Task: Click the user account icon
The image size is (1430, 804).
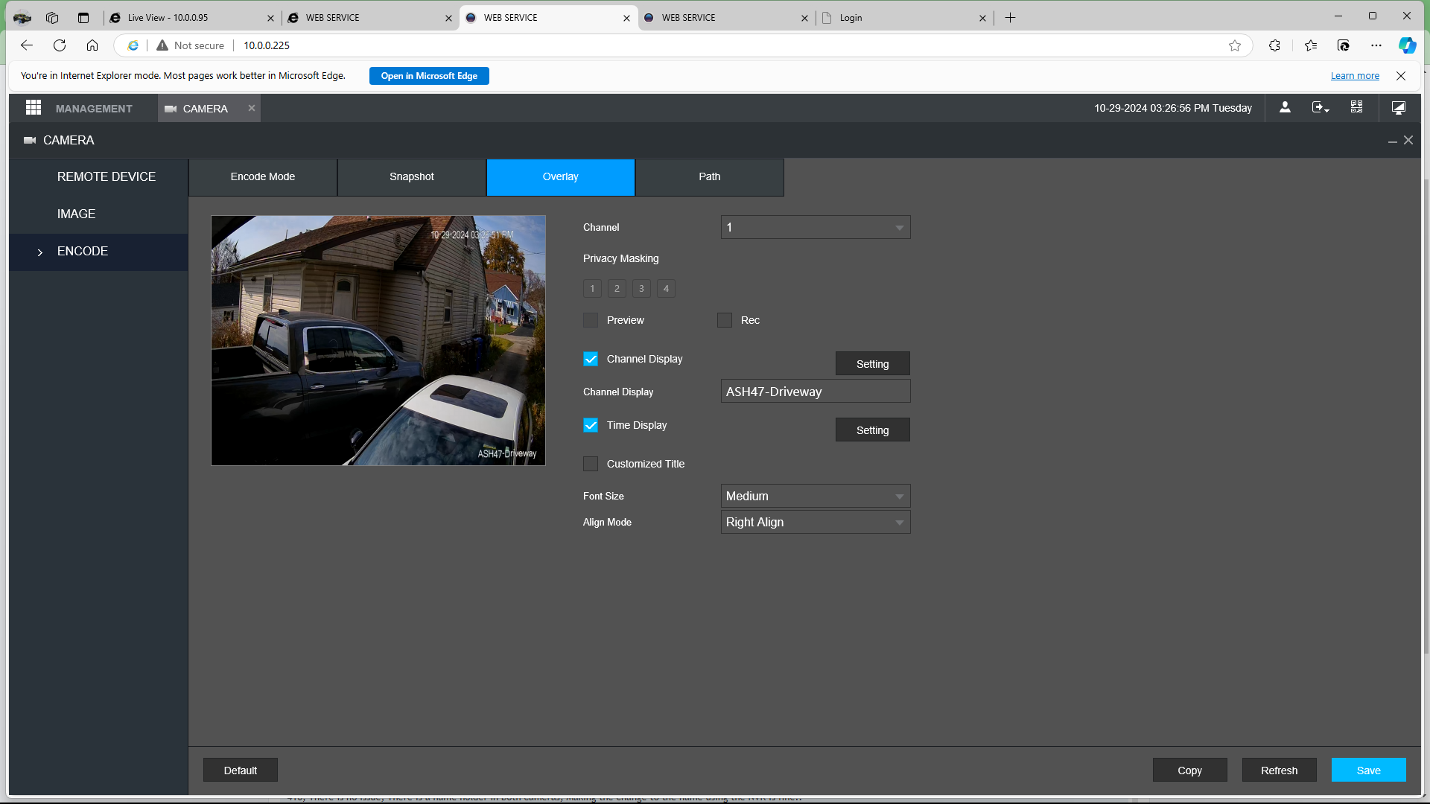Action: tap(1285, 108)
